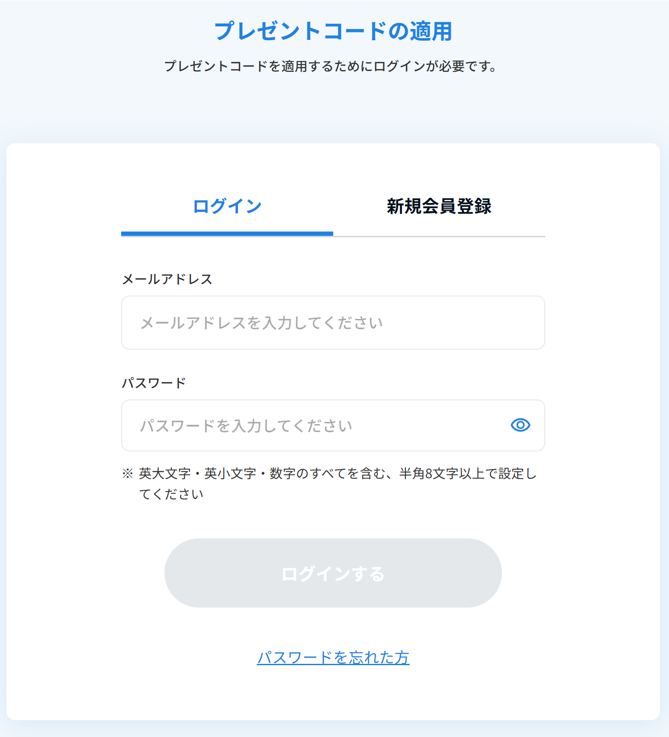
Task: Submit the form with the gray ログインする button
Action: pyautogui.click(x=333, y=573)
